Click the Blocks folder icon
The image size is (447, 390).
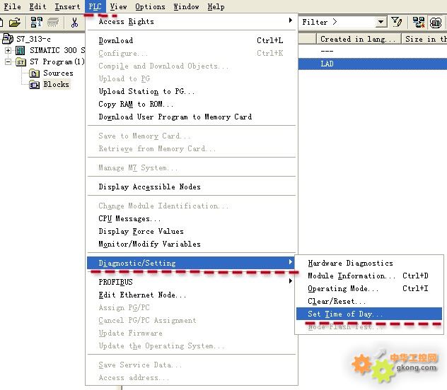34,85
